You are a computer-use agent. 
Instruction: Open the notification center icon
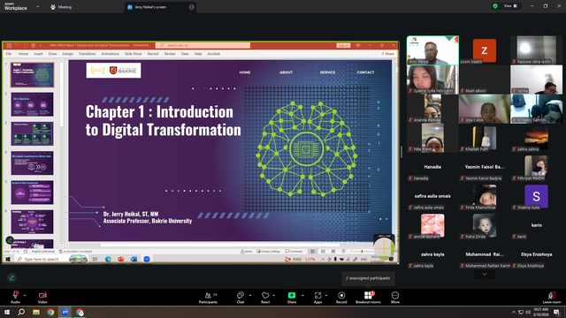pos(557,312)
